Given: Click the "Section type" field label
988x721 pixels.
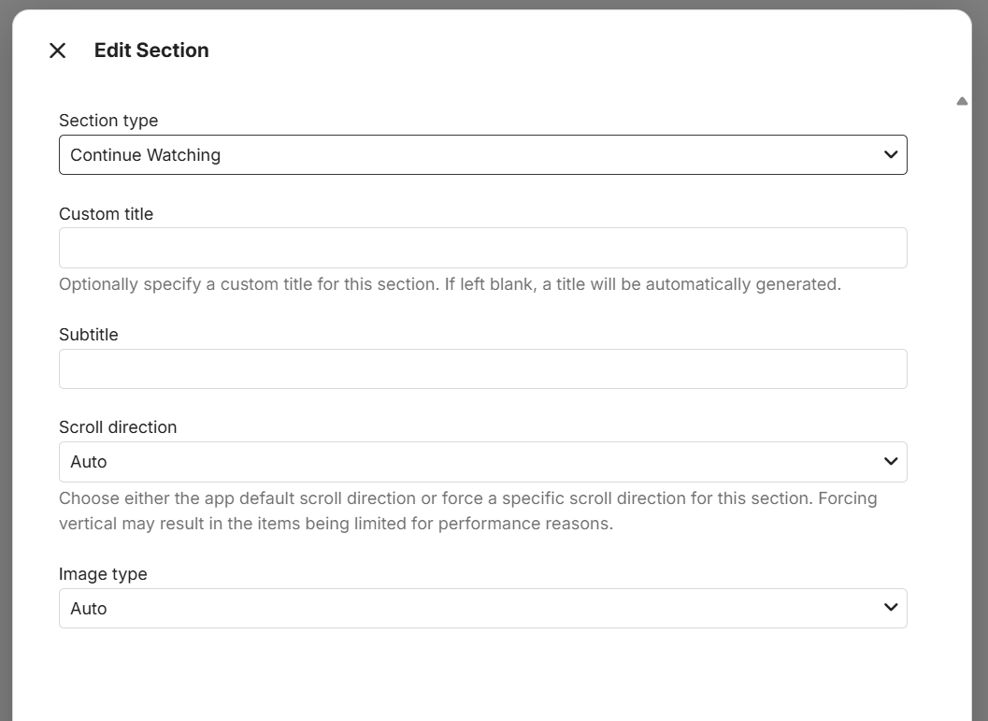Looking at the screenshot, I should click(108, 121).
